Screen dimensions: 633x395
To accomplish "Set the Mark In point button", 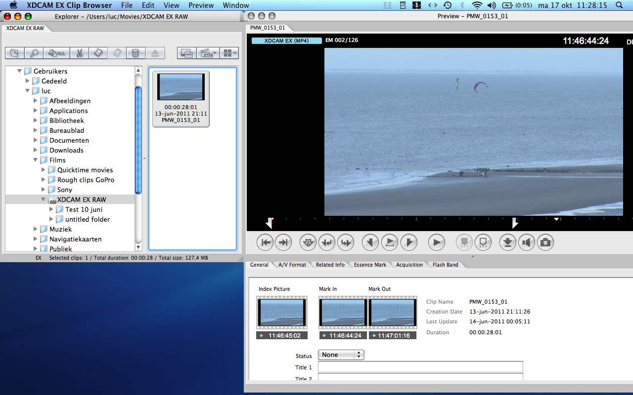I will 370,242.
